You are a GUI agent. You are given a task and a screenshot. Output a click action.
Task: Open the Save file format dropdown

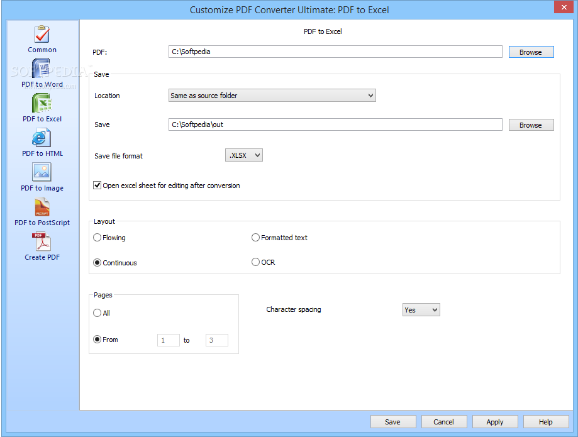click(x=243, y=155)
